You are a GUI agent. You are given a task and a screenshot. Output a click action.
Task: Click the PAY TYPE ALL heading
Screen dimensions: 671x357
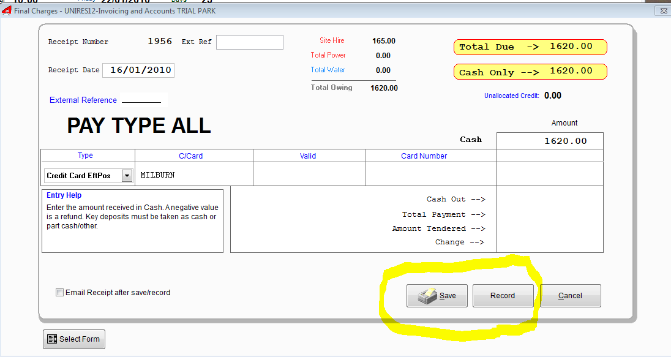[139, 126]
